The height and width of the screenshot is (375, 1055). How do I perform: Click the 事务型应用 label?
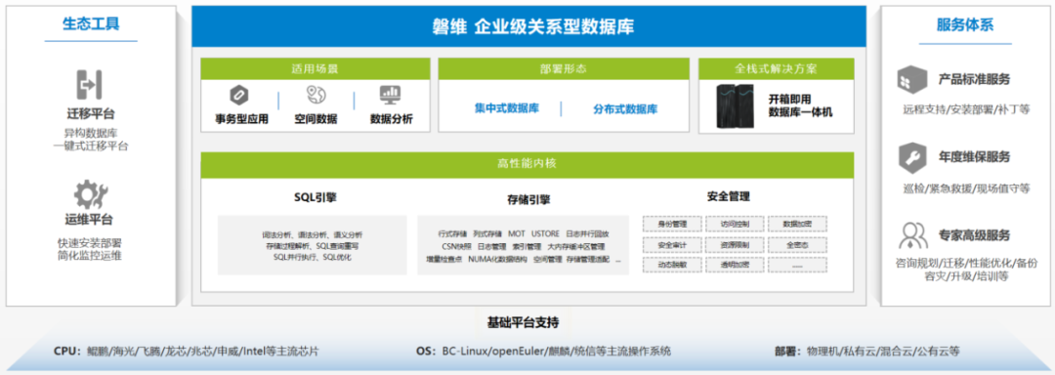pos(241,119)
